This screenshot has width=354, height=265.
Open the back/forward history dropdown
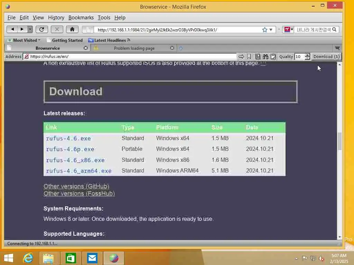click(x=30, y=29)
